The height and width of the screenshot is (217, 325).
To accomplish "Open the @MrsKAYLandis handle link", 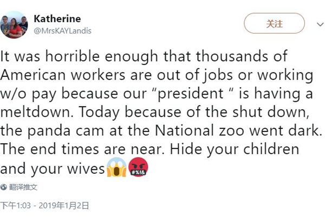I will [62, 31].
